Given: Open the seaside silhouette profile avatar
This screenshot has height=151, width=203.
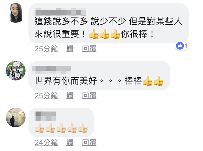Looking at the screenshot, I should pyautogui.click(x=16, y=117).
